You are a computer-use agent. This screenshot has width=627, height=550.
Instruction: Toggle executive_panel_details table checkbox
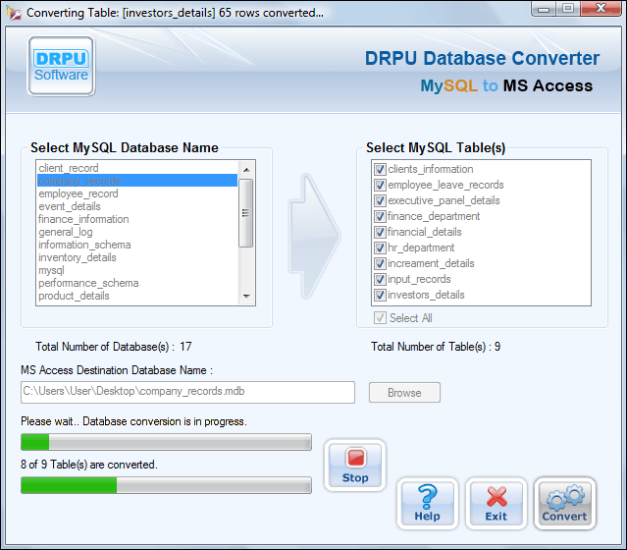[380, 200]
